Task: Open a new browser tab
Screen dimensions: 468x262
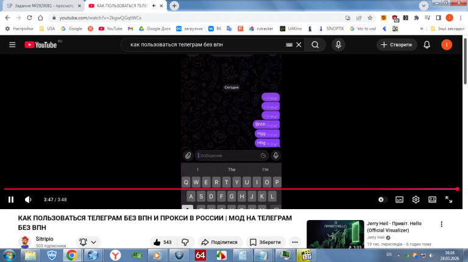Action: coord(174,5)
